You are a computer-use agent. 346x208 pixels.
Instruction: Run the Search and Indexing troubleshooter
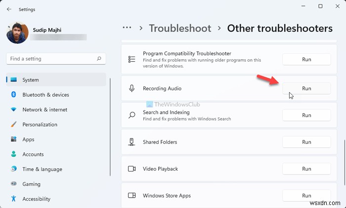pos(306,115)
